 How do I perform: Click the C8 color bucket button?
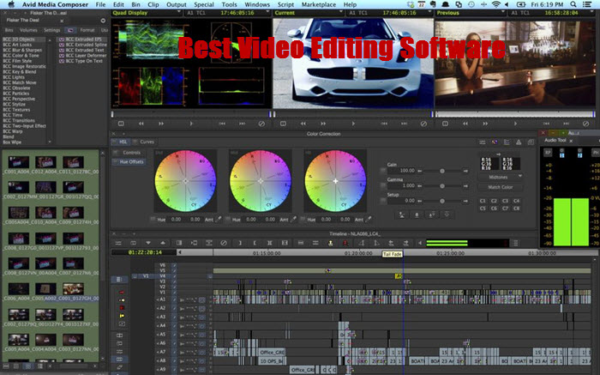pos(517,209)
